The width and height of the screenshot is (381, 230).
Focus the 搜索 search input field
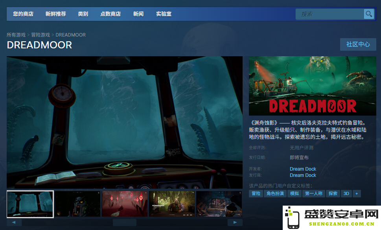click(330, 14)
